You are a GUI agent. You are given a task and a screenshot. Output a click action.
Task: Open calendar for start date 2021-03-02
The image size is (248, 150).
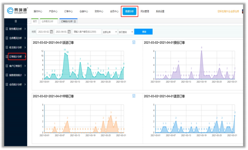(x=51, y=32)
